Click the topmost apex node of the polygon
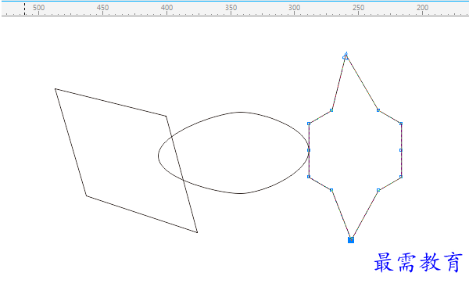This screenshot has height=287, width=469. pos(345,56)
